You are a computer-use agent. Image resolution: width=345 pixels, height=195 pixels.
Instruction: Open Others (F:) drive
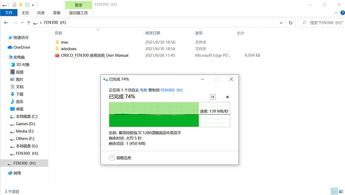click(25, 139)
